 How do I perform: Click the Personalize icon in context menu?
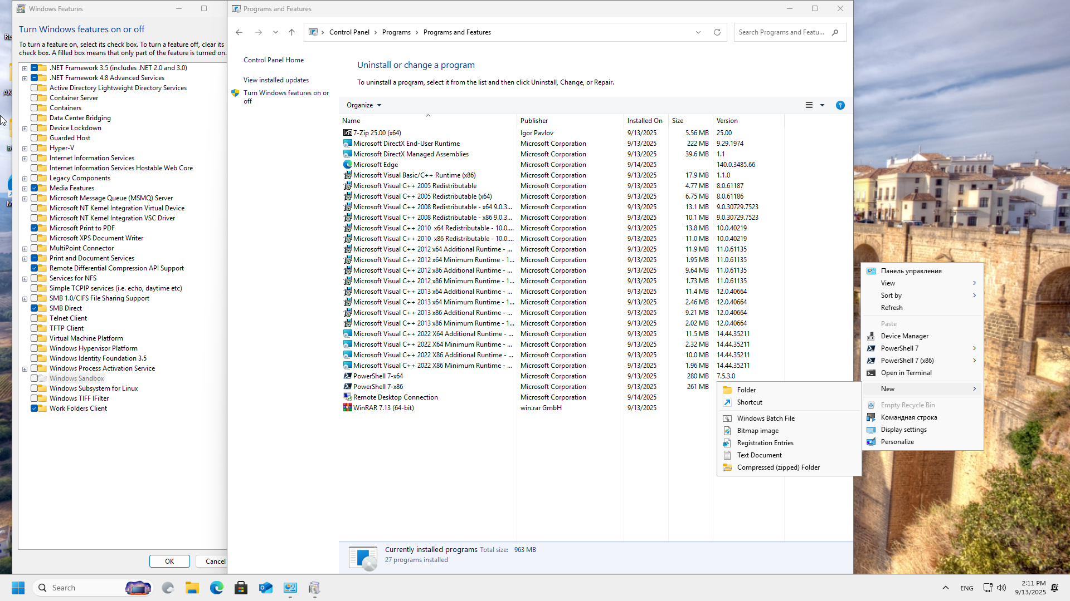point(870,442)
